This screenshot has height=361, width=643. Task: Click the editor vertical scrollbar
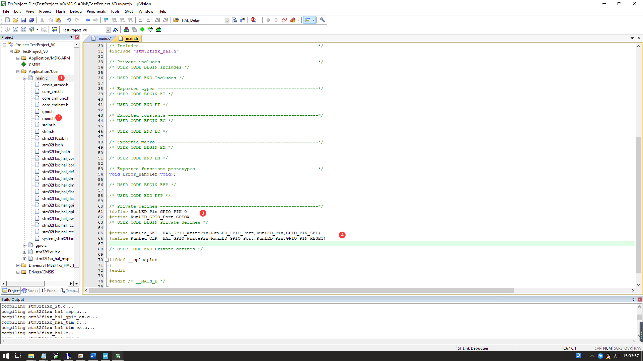pyautogui.click(x=638, y=205)
